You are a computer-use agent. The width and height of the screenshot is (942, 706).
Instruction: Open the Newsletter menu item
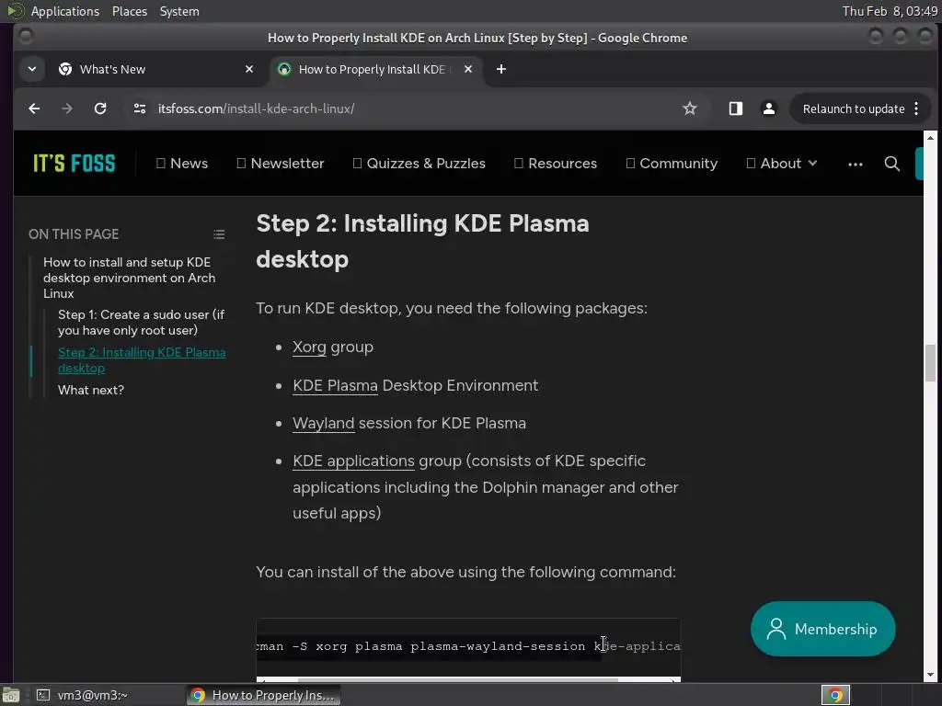pyautogui.click(x=281, y=164)
